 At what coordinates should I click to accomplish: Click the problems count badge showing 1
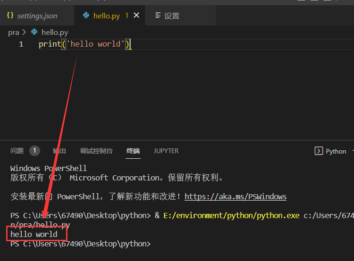point(34,151)
